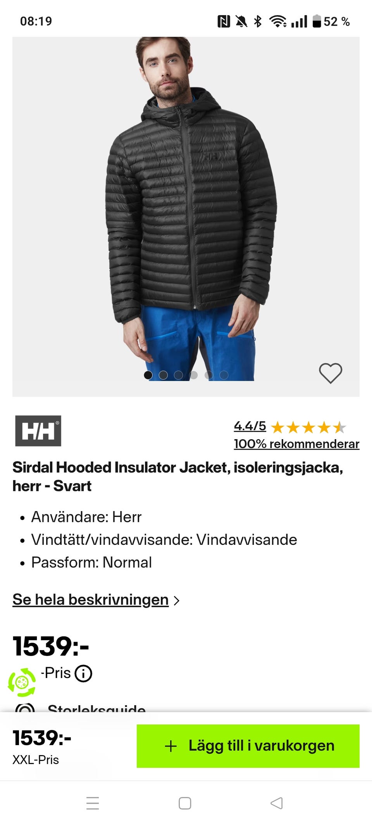The height and width of the screenshot is (826, 372).
Task: Open Se hela beskrivningen link
Action: click(x=90, y=599)
